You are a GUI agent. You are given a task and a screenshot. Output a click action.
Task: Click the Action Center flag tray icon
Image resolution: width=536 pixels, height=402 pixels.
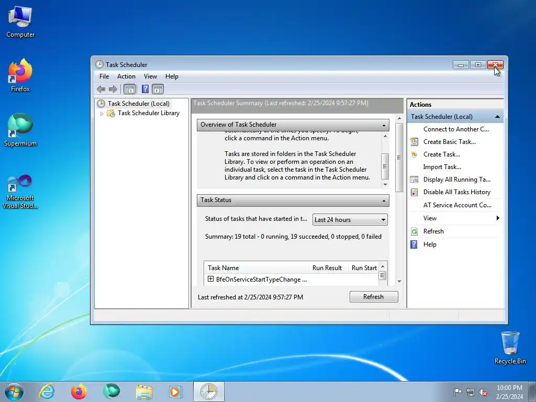(457, 392)
